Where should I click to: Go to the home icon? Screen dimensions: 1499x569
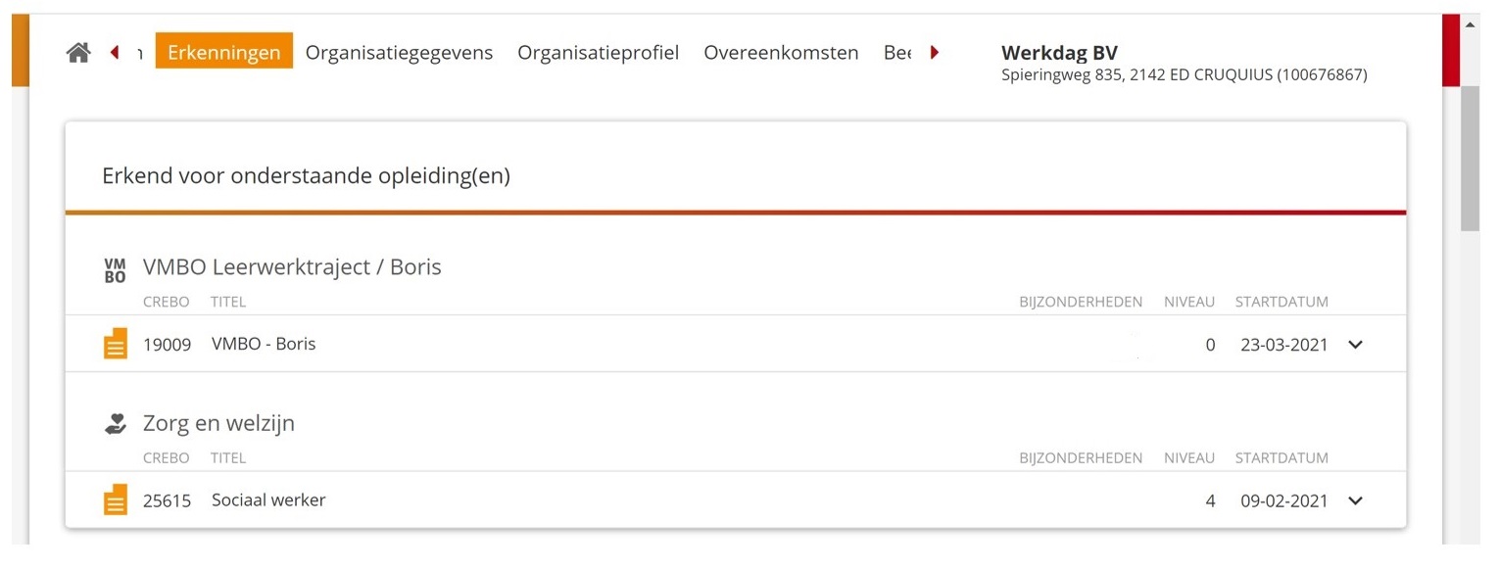[x=78, y=53]
